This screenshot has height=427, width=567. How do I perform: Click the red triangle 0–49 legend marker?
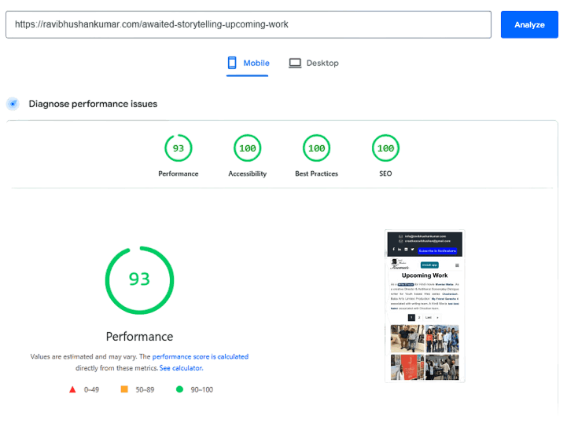tap(72, 389)
